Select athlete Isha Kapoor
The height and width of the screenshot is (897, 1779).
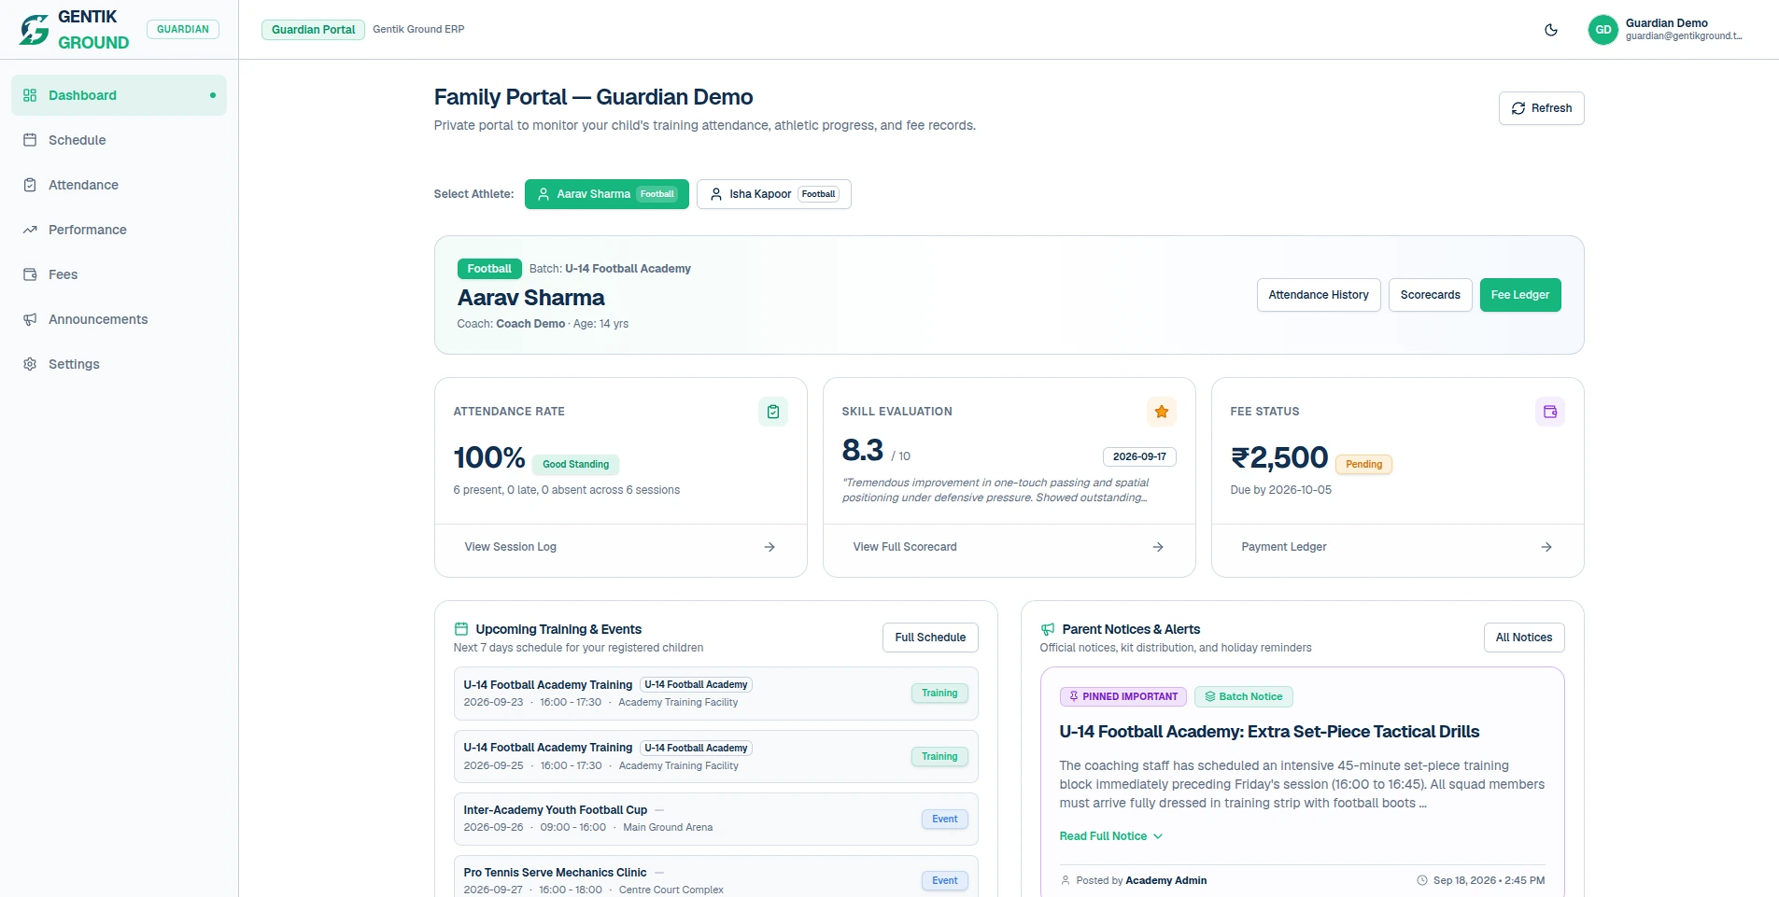tap(773, 194)
